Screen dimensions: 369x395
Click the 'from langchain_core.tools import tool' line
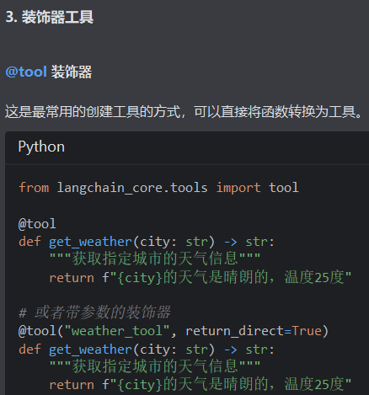coord(158,188)
